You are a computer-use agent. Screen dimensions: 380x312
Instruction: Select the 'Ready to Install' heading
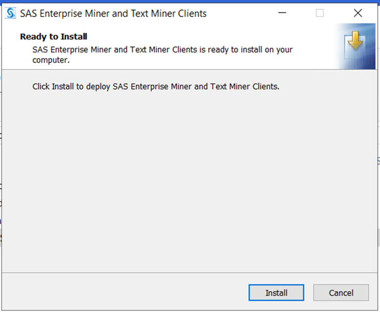coord(53,37)
